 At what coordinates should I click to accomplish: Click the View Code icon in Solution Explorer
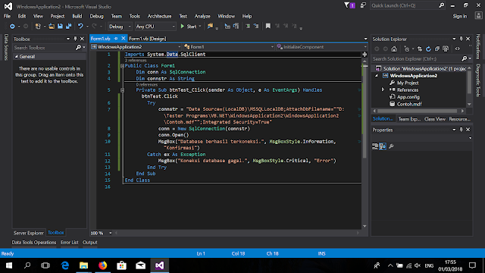(x=458, y=49)
